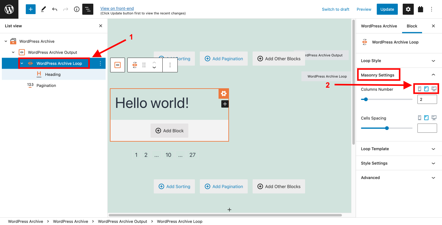This screenshot has width=442, height=225.
Task: Click the Preview button
Action: point(364,9)
